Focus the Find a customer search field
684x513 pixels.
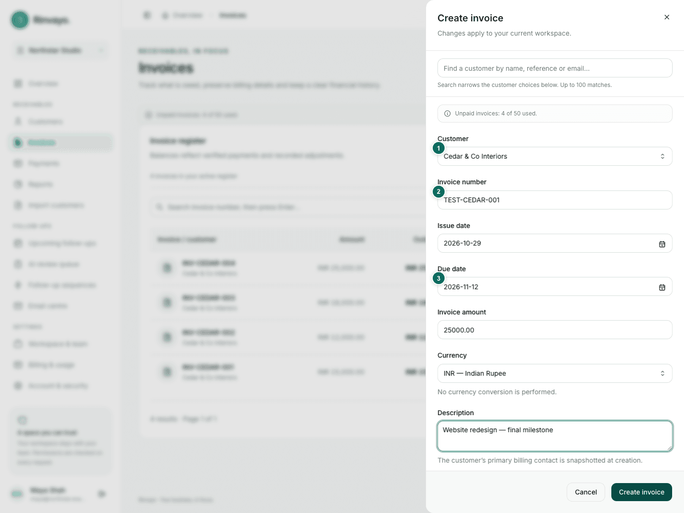555,68
